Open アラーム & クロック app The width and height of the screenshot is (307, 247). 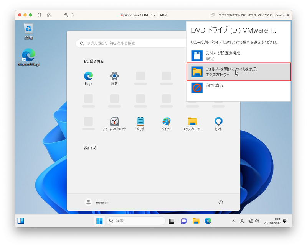coord(114,124)
